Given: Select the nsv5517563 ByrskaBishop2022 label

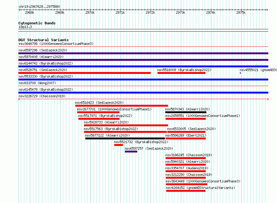Looking at the screenshot, I should (111, 129).
